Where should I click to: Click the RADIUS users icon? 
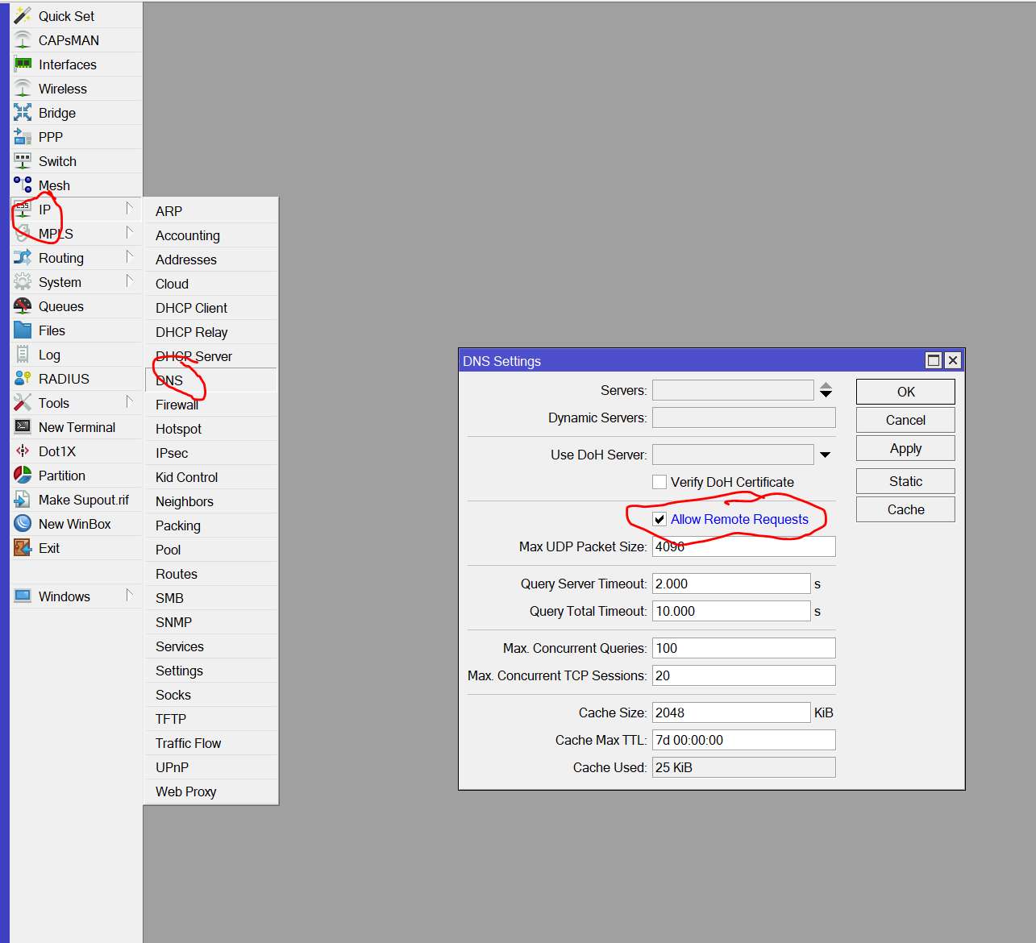pyautogui.click(x=23, y=378)
